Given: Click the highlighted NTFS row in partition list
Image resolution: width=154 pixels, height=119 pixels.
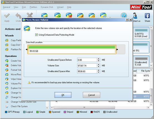Looking at the screenshot, I should [142, 97].
